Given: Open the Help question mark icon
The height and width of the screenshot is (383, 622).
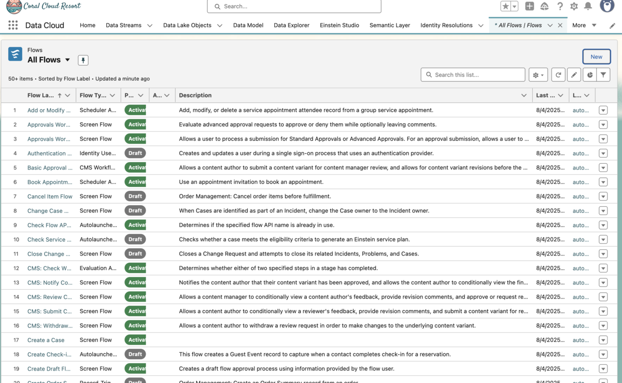Looking at the screenshot, I should coord(560,6).
